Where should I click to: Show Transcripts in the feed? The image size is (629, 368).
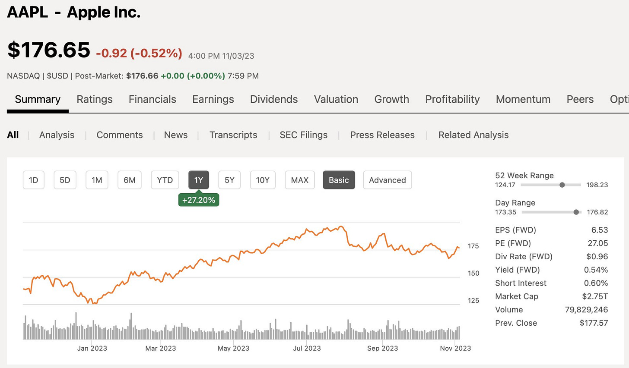(x=233, y=135)
